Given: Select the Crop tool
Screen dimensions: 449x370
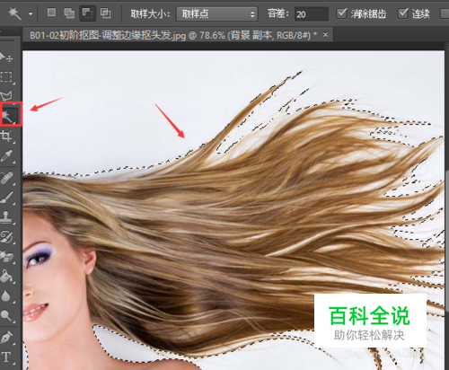Looking at the screenshot, I should pyautogui.click(x=6, y=136).
